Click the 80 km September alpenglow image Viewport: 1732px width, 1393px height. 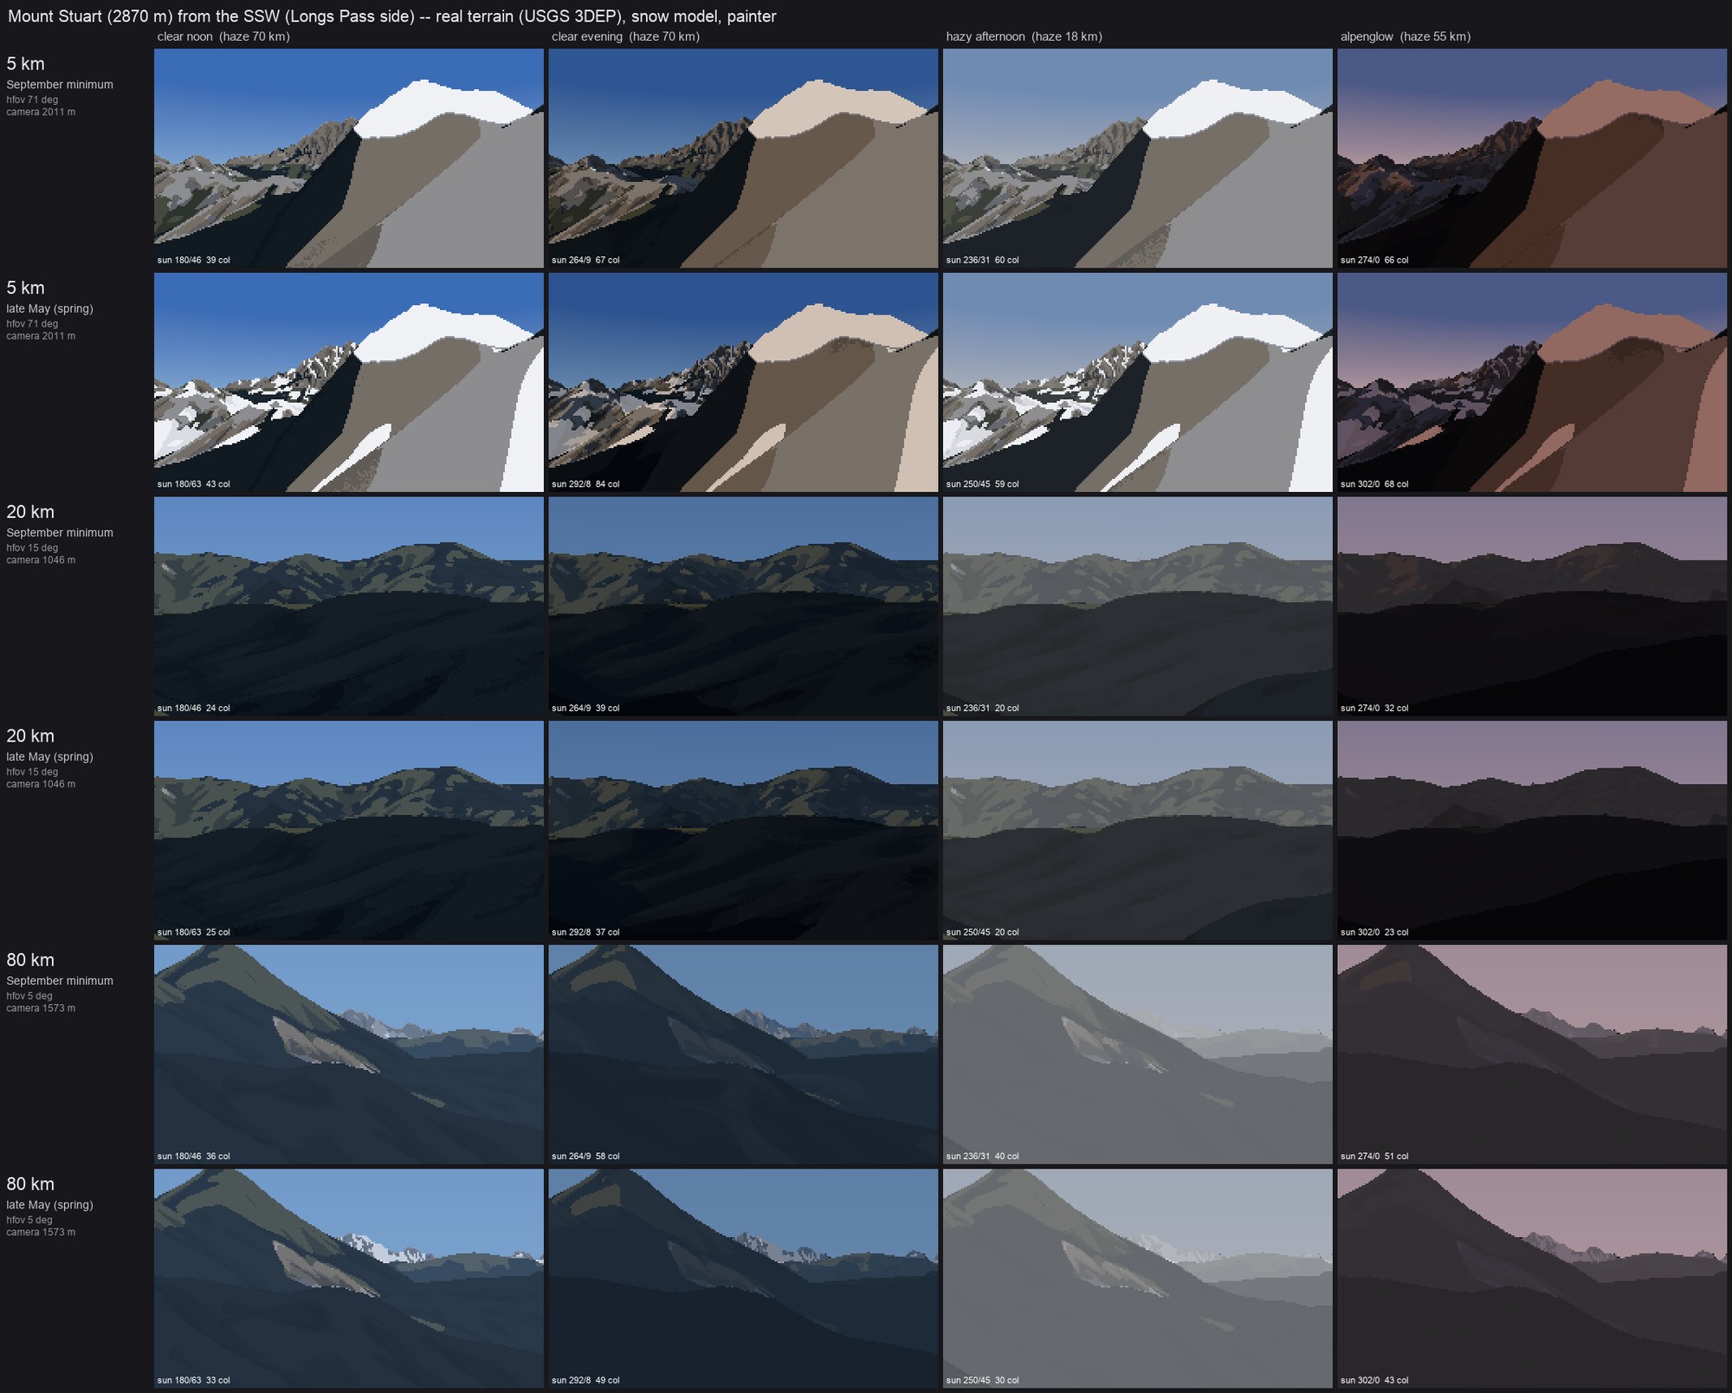coord(1532,1054)
